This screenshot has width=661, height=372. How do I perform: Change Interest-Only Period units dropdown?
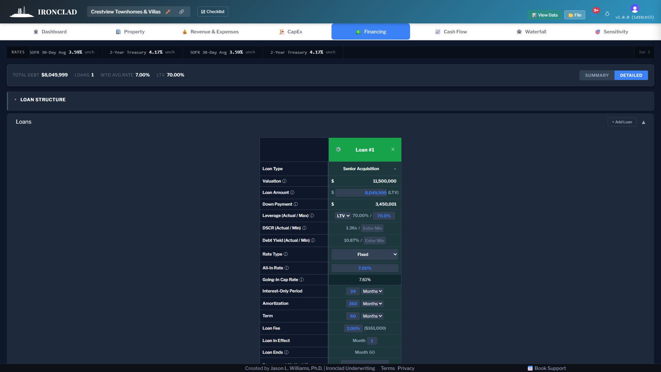point(373,291)
